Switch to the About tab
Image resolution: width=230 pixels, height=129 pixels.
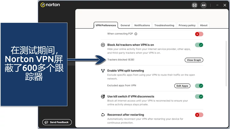203,25
